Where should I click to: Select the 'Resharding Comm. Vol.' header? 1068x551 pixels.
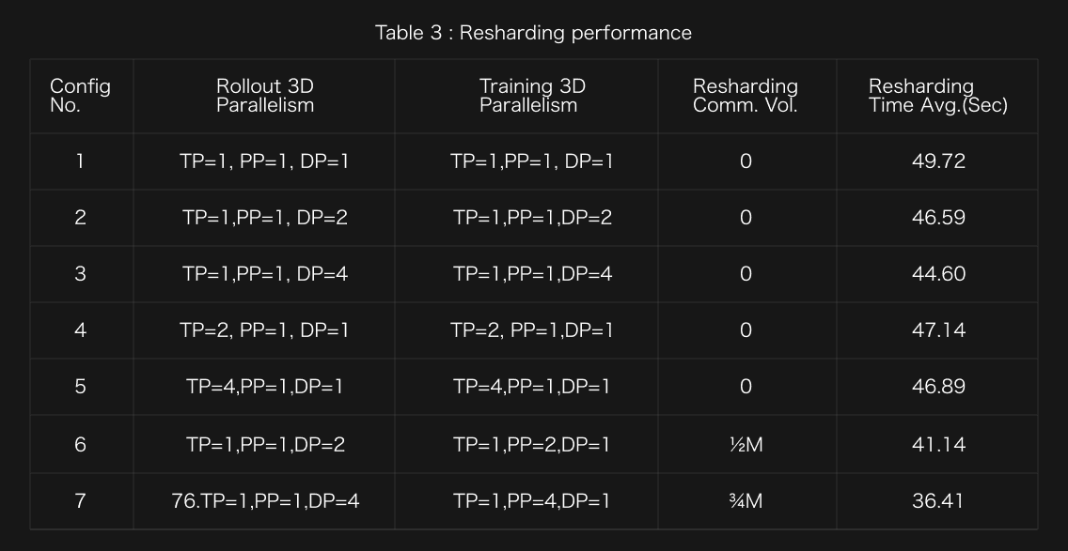point(745,96)
